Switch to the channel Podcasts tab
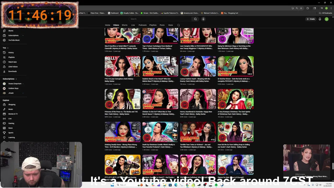The height and width of the screenshot is (188, 334). 142,25
